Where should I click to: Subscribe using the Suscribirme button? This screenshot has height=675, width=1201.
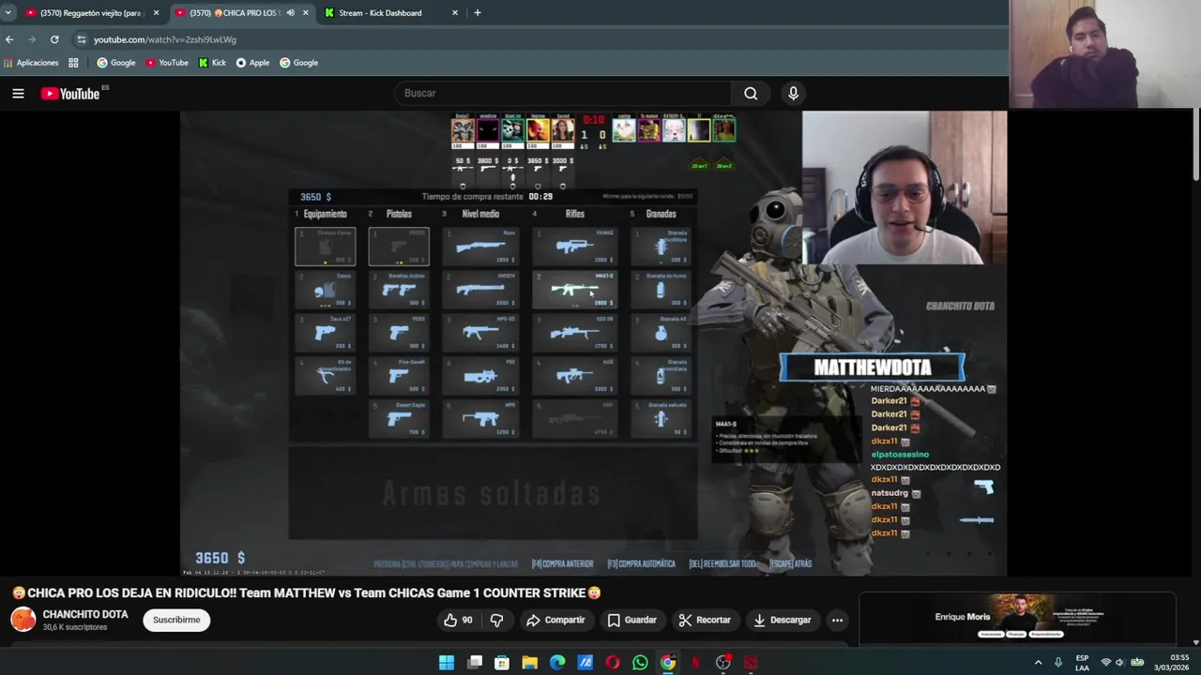tap(176, 620)
